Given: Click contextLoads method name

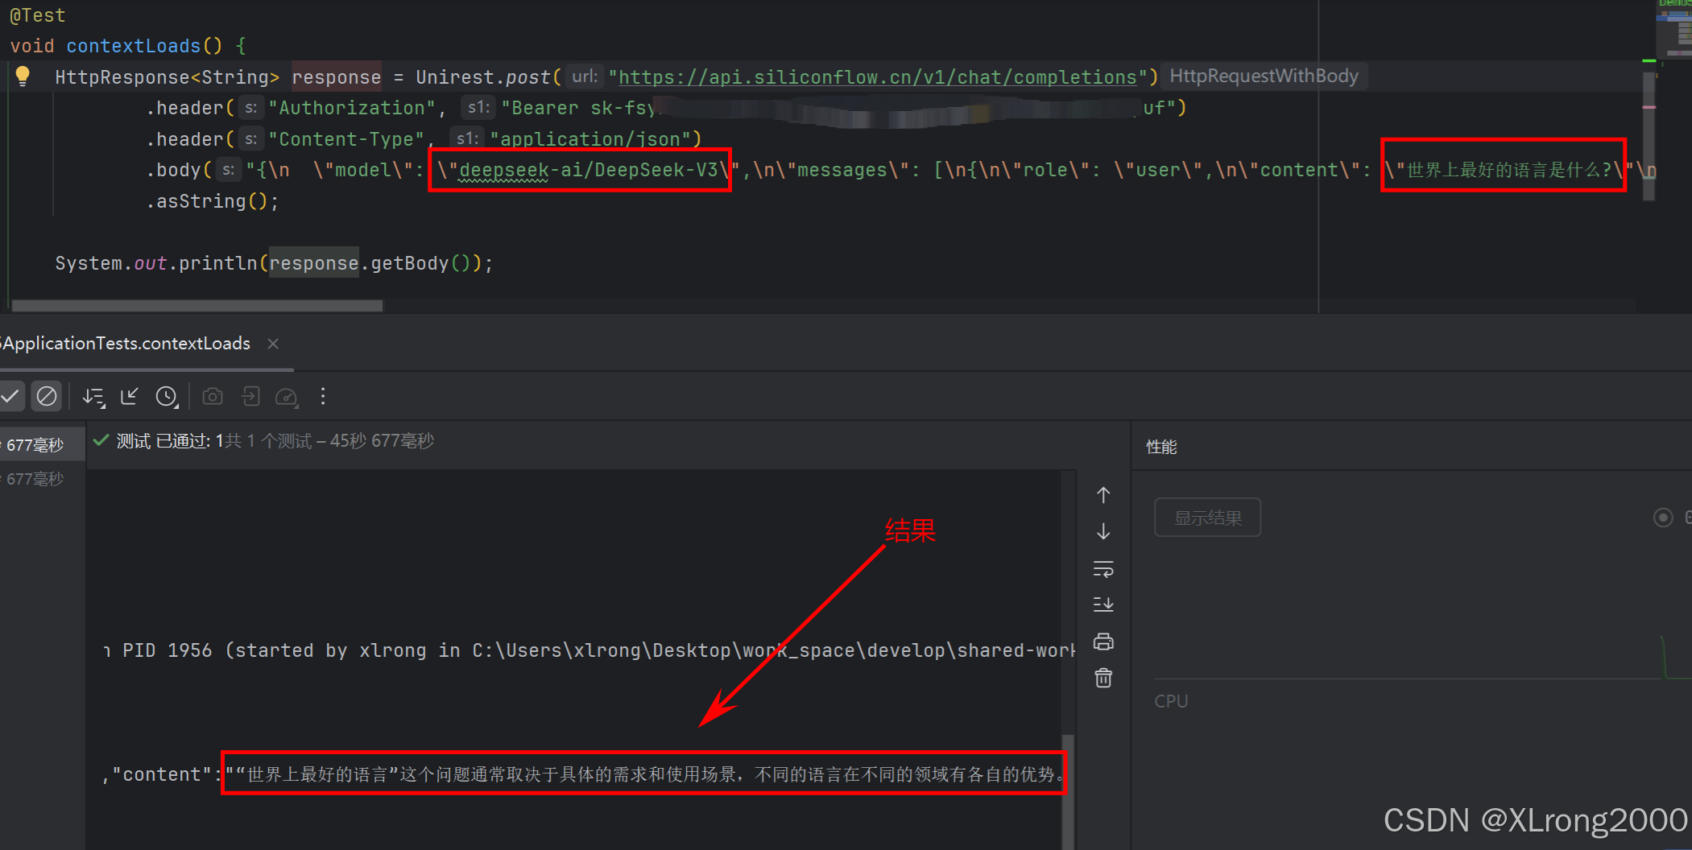Looking at the screenshot, I should click(133, 46).
